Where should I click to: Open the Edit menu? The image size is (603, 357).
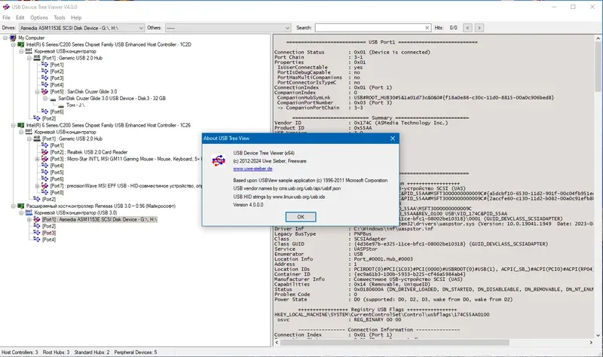(20, 17)
